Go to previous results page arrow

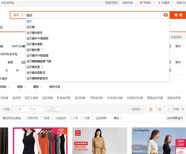coord(168,109)
